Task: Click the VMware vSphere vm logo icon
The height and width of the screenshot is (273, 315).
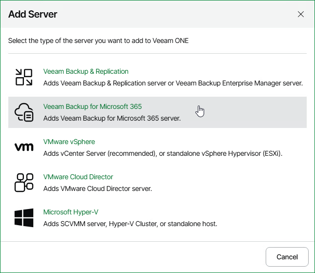Action: tap(24, 147)
